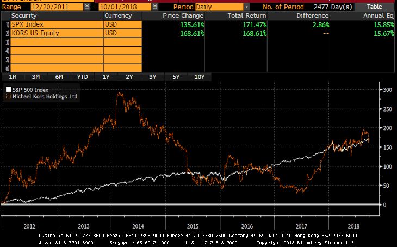Click the SPX price change value 135.61%
Screen dimensions: 397x247
[x=192, y=25]
